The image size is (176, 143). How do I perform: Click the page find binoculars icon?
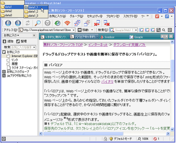[x=158, y=30]
